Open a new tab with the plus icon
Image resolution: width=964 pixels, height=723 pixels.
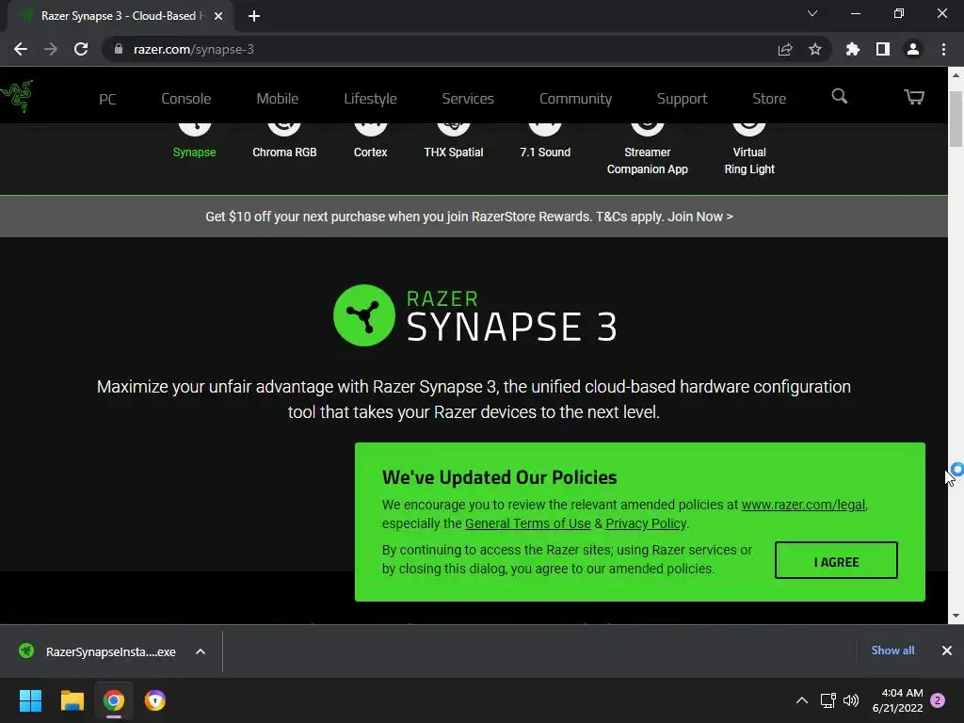tap(254, 16)
